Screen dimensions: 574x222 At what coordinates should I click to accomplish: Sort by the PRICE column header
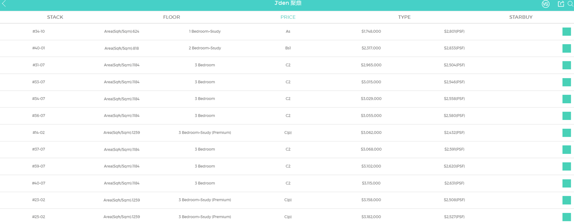click(288, 17)
